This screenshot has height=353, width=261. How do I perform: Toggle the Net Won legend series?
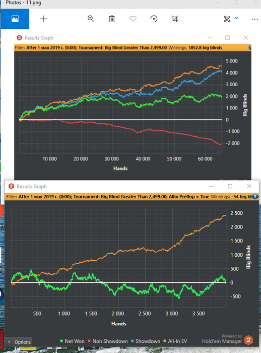(x=72, y=341)
